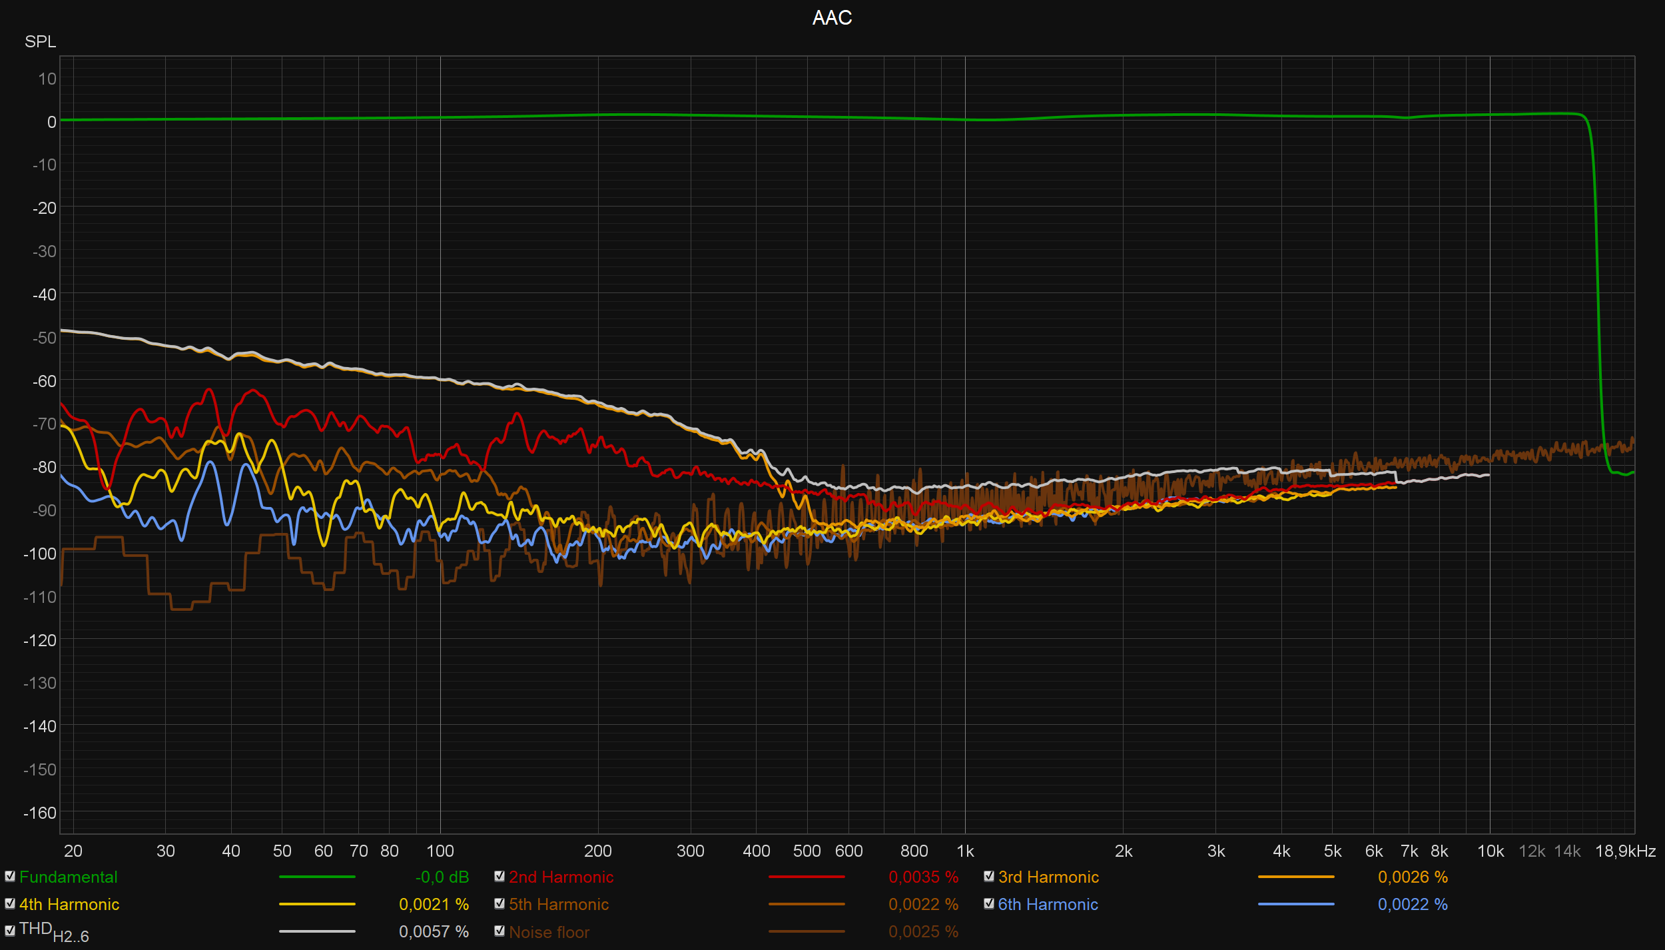Hide the 4th Harmonic trace checkbox
1665x950 pixels.
tap(10, 904)
